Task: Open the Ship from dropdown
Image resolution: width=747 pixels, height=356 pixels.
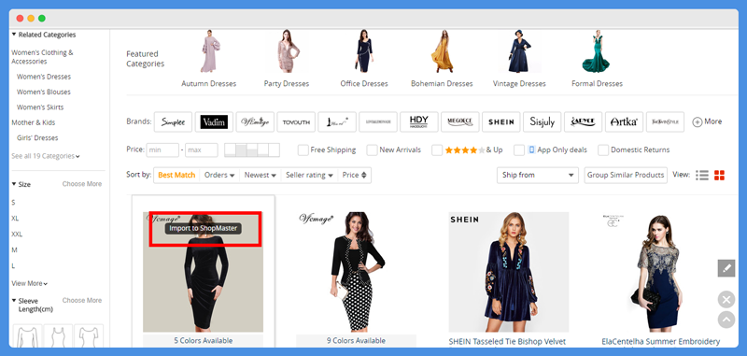Action: pos(538,175)
